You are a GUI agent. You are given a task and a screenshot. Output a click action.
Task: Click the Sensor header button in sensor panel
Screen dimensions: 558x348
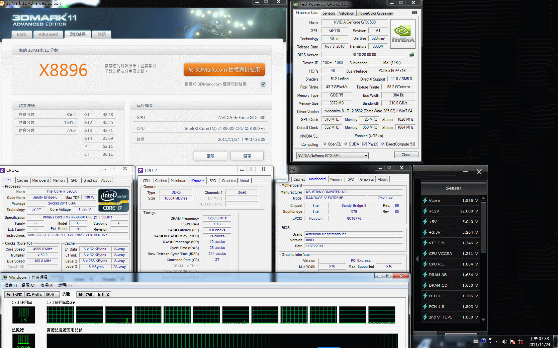(x=453, y=188)
